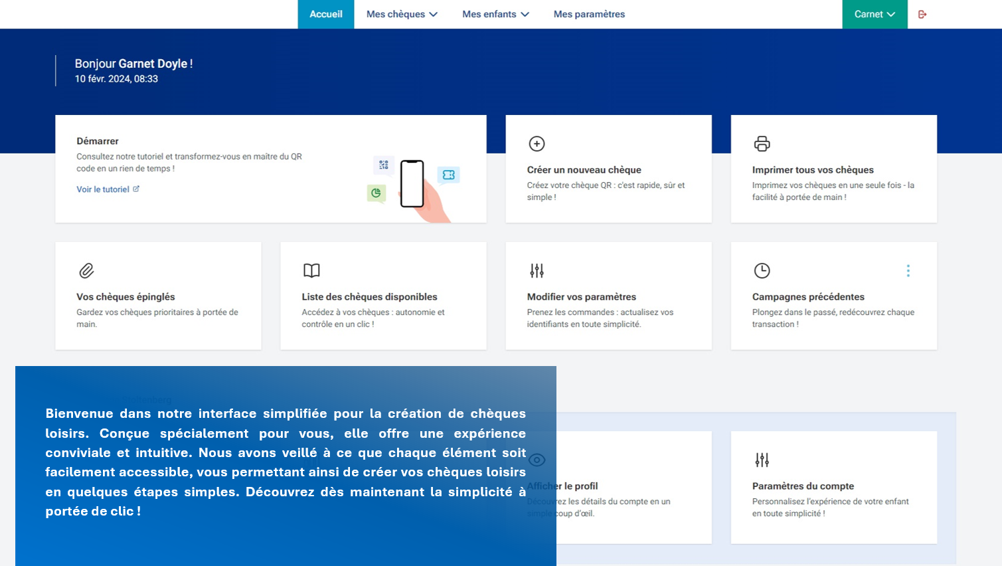
Task: Expand the Mes chèques dropdown
Action: tap(402, 15)
